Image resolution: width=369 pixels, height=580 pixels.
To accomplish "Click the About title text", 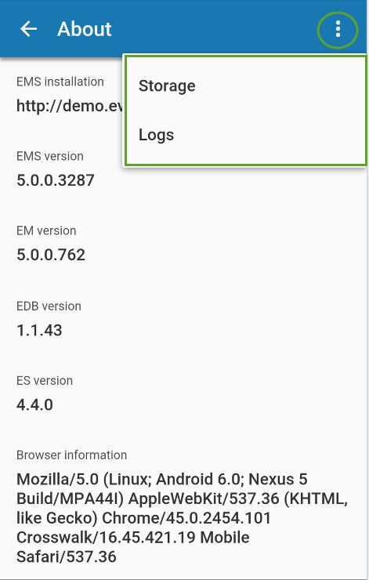I will click(85, 29).
